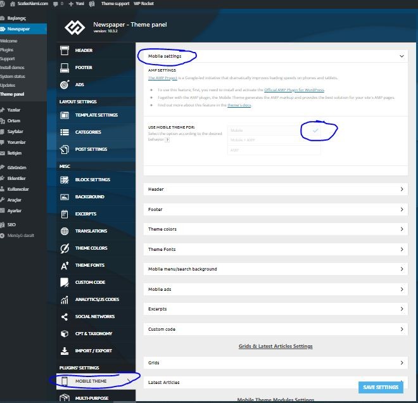Expand the Theme colors section
The image size is (418, 403).
[x=275, y=229]
